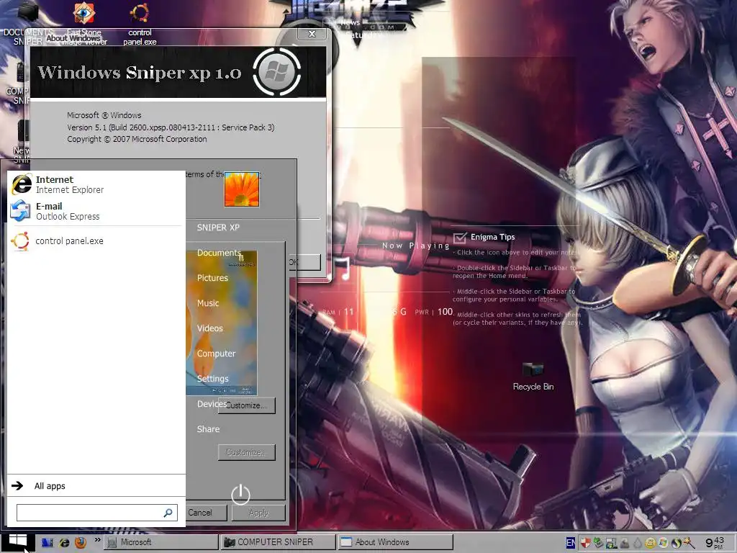
Task: Open Share in Start menu
Action: click(208, 429)
